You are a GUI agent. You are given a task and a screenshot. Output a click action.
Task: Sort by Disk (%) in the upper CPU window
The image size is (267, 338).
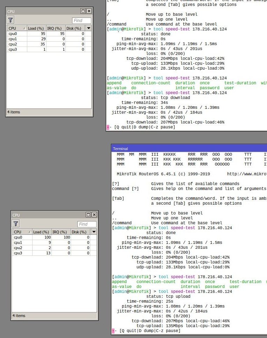coord(75,28)
